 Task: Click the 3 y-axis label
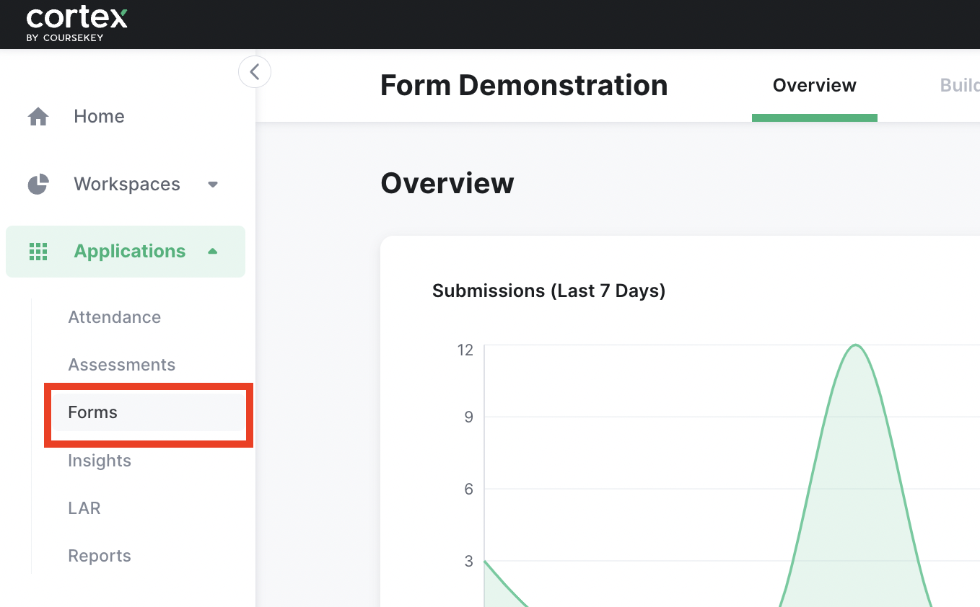(x=469, y=561)
